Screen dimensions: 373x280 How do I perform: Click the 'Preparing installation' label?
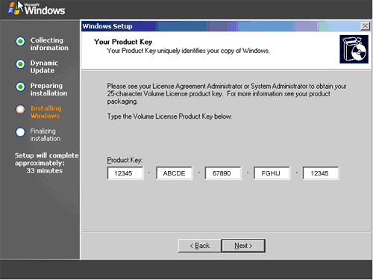click(48, 90)
